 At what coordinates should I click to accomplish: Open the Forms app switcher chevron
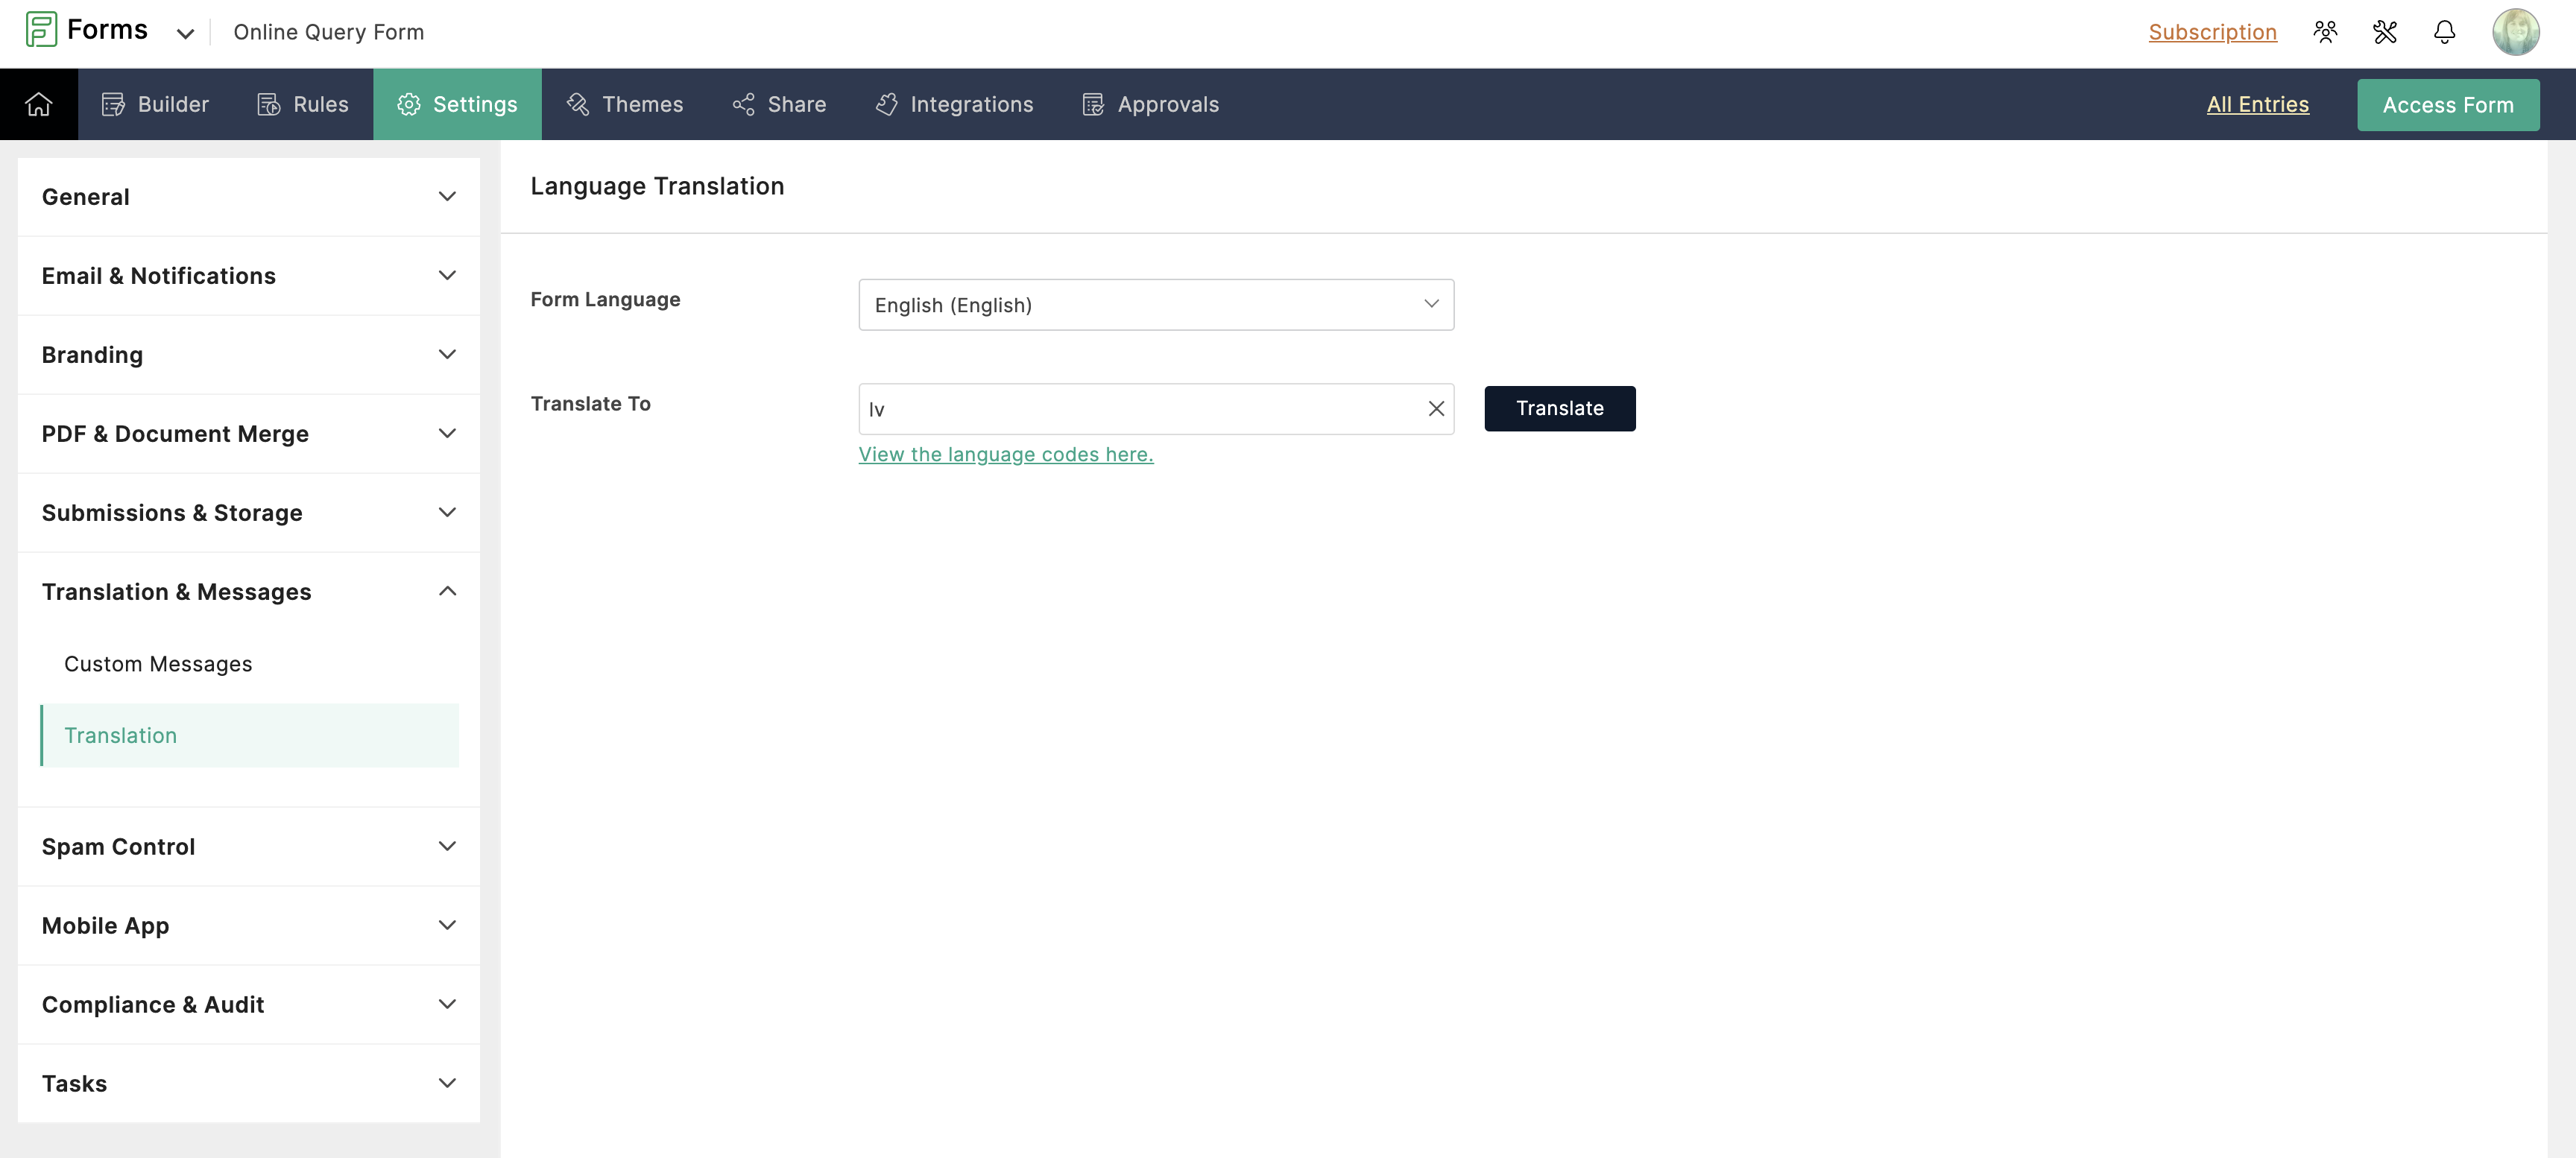tap(185, 33)
